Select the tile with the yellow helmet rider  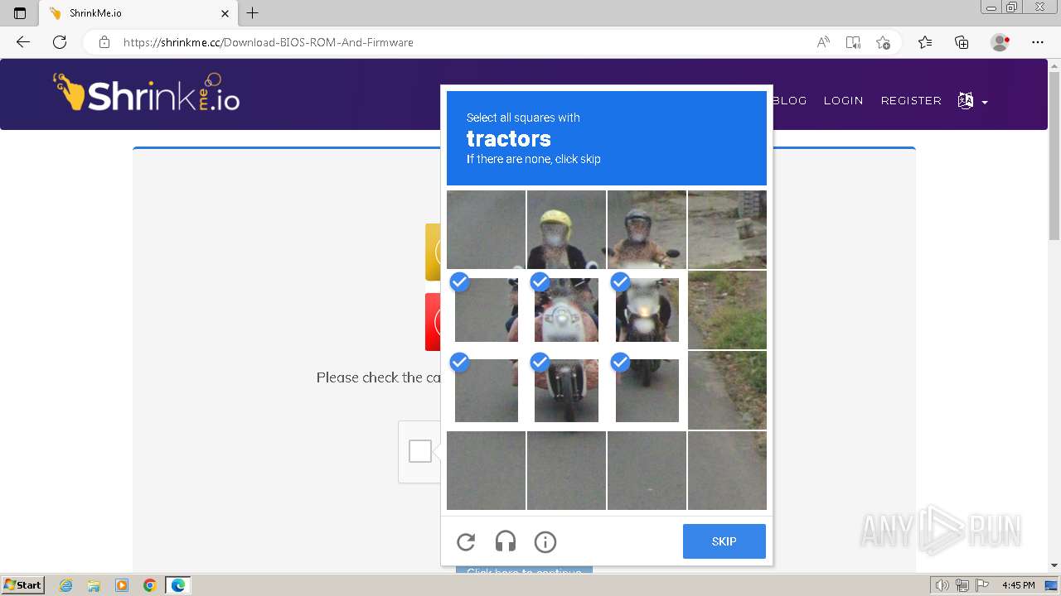[x=566, y=229]
